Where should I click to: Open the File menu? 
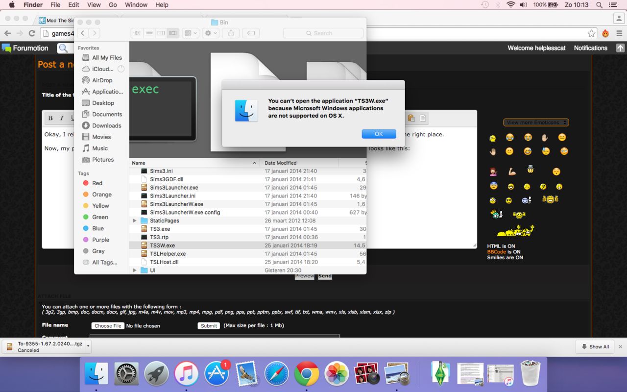[x=55, y=5]
